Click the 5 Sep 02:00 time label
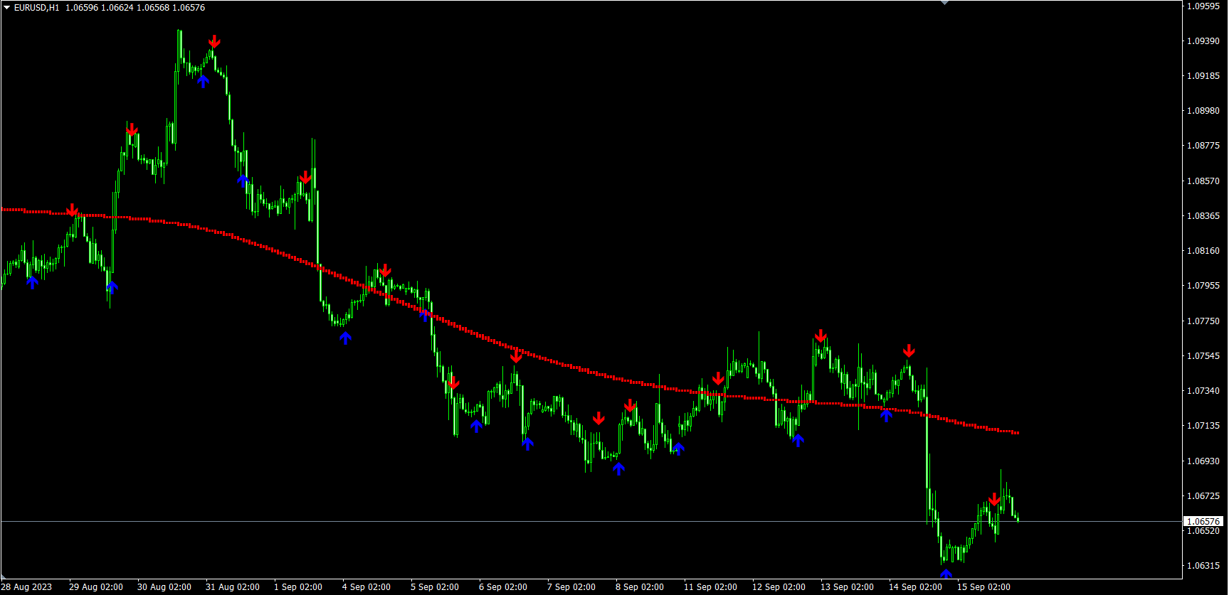This screenshot has width=1229, height=595. click(x=435, y=587)
